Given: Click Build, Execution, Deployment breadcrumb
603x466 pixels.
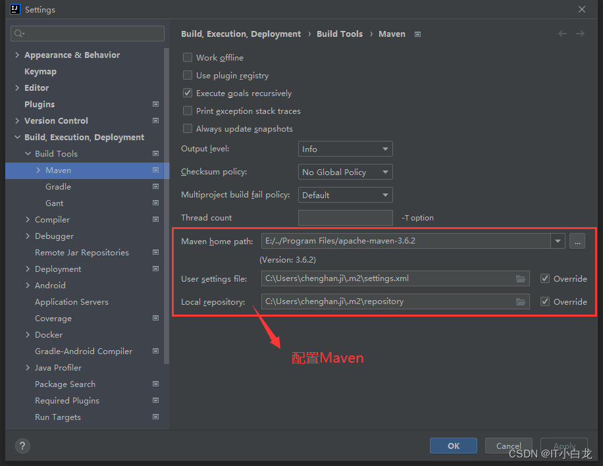Looking at the screenshot, I should pos(241,34).
